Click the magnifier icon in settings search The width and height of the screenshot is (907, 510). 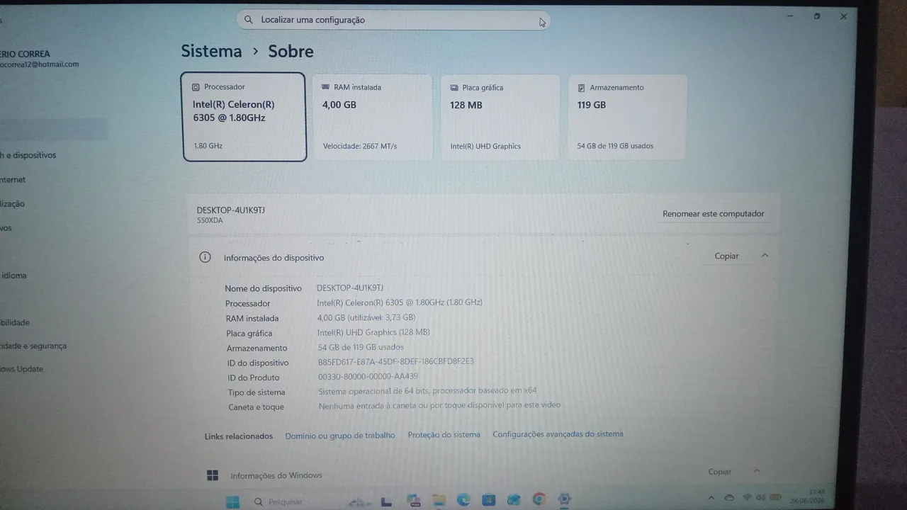click(249, 20)
